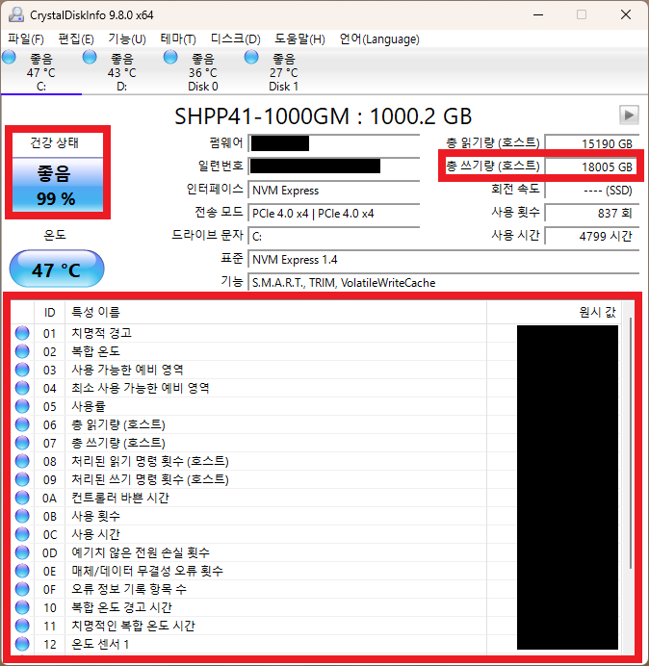This screenshot has height=666, width=649.
Task: Go to next disk with arrow button
Action: point(629,115)
